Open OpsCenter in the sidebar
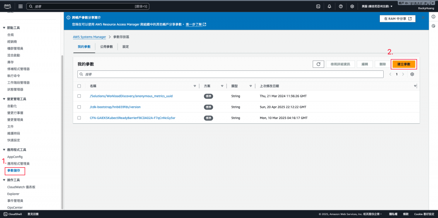The image size is (438, 218). 15,207
